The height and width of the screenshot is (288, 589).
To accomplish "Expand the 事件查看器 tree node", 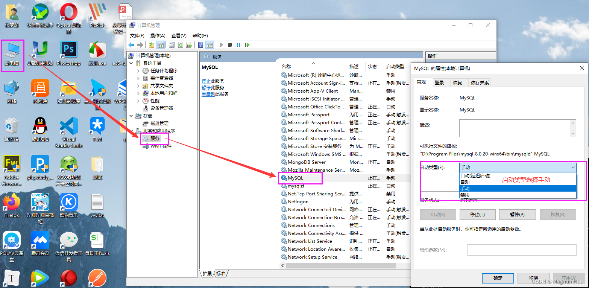I will point(138,78).
